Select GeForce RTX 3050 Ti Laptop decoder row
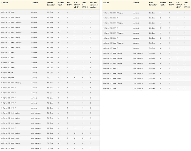The height and width of the screenshot is (151, 191). [x=146, y=13]
